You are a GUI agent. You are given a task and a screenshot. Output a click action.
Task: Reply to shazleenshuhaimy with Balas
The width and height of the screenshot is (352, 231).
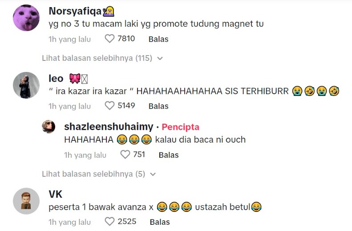point(169,155)
